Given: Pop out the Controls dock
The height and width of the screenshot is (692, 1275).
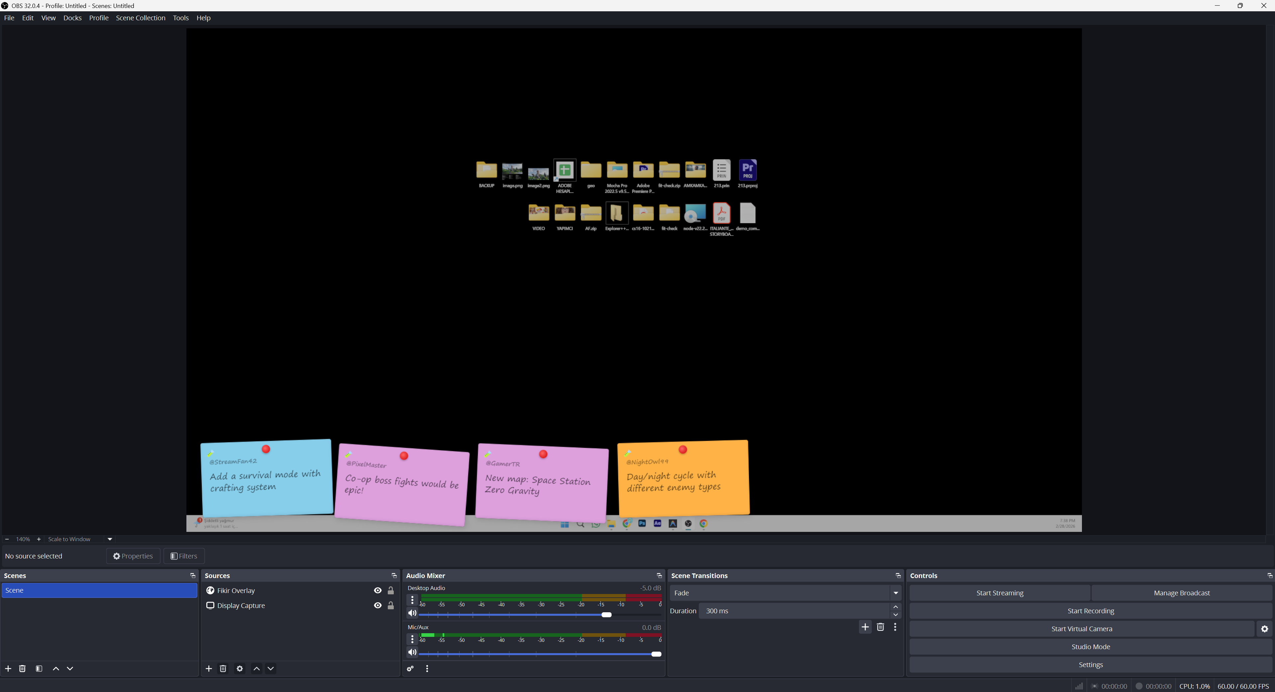Looking at the screenshot, I should (x=1270, y=576).
